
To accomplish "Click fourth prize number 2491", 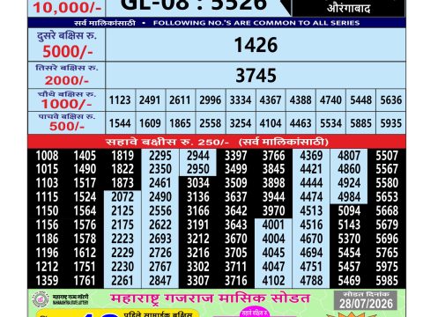I will (x=150, y=100).
